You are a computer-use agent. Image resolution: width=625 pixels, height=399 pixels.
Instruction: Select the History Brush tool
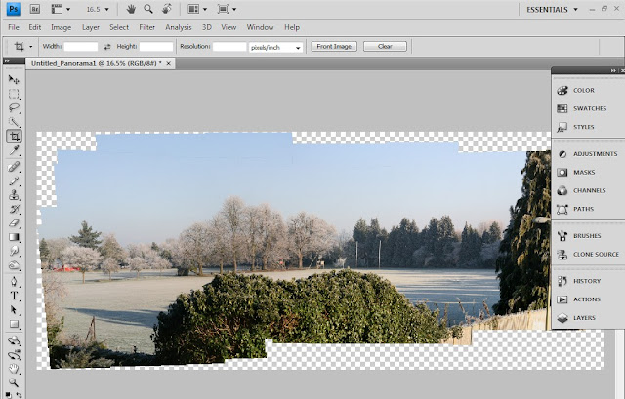14,209
